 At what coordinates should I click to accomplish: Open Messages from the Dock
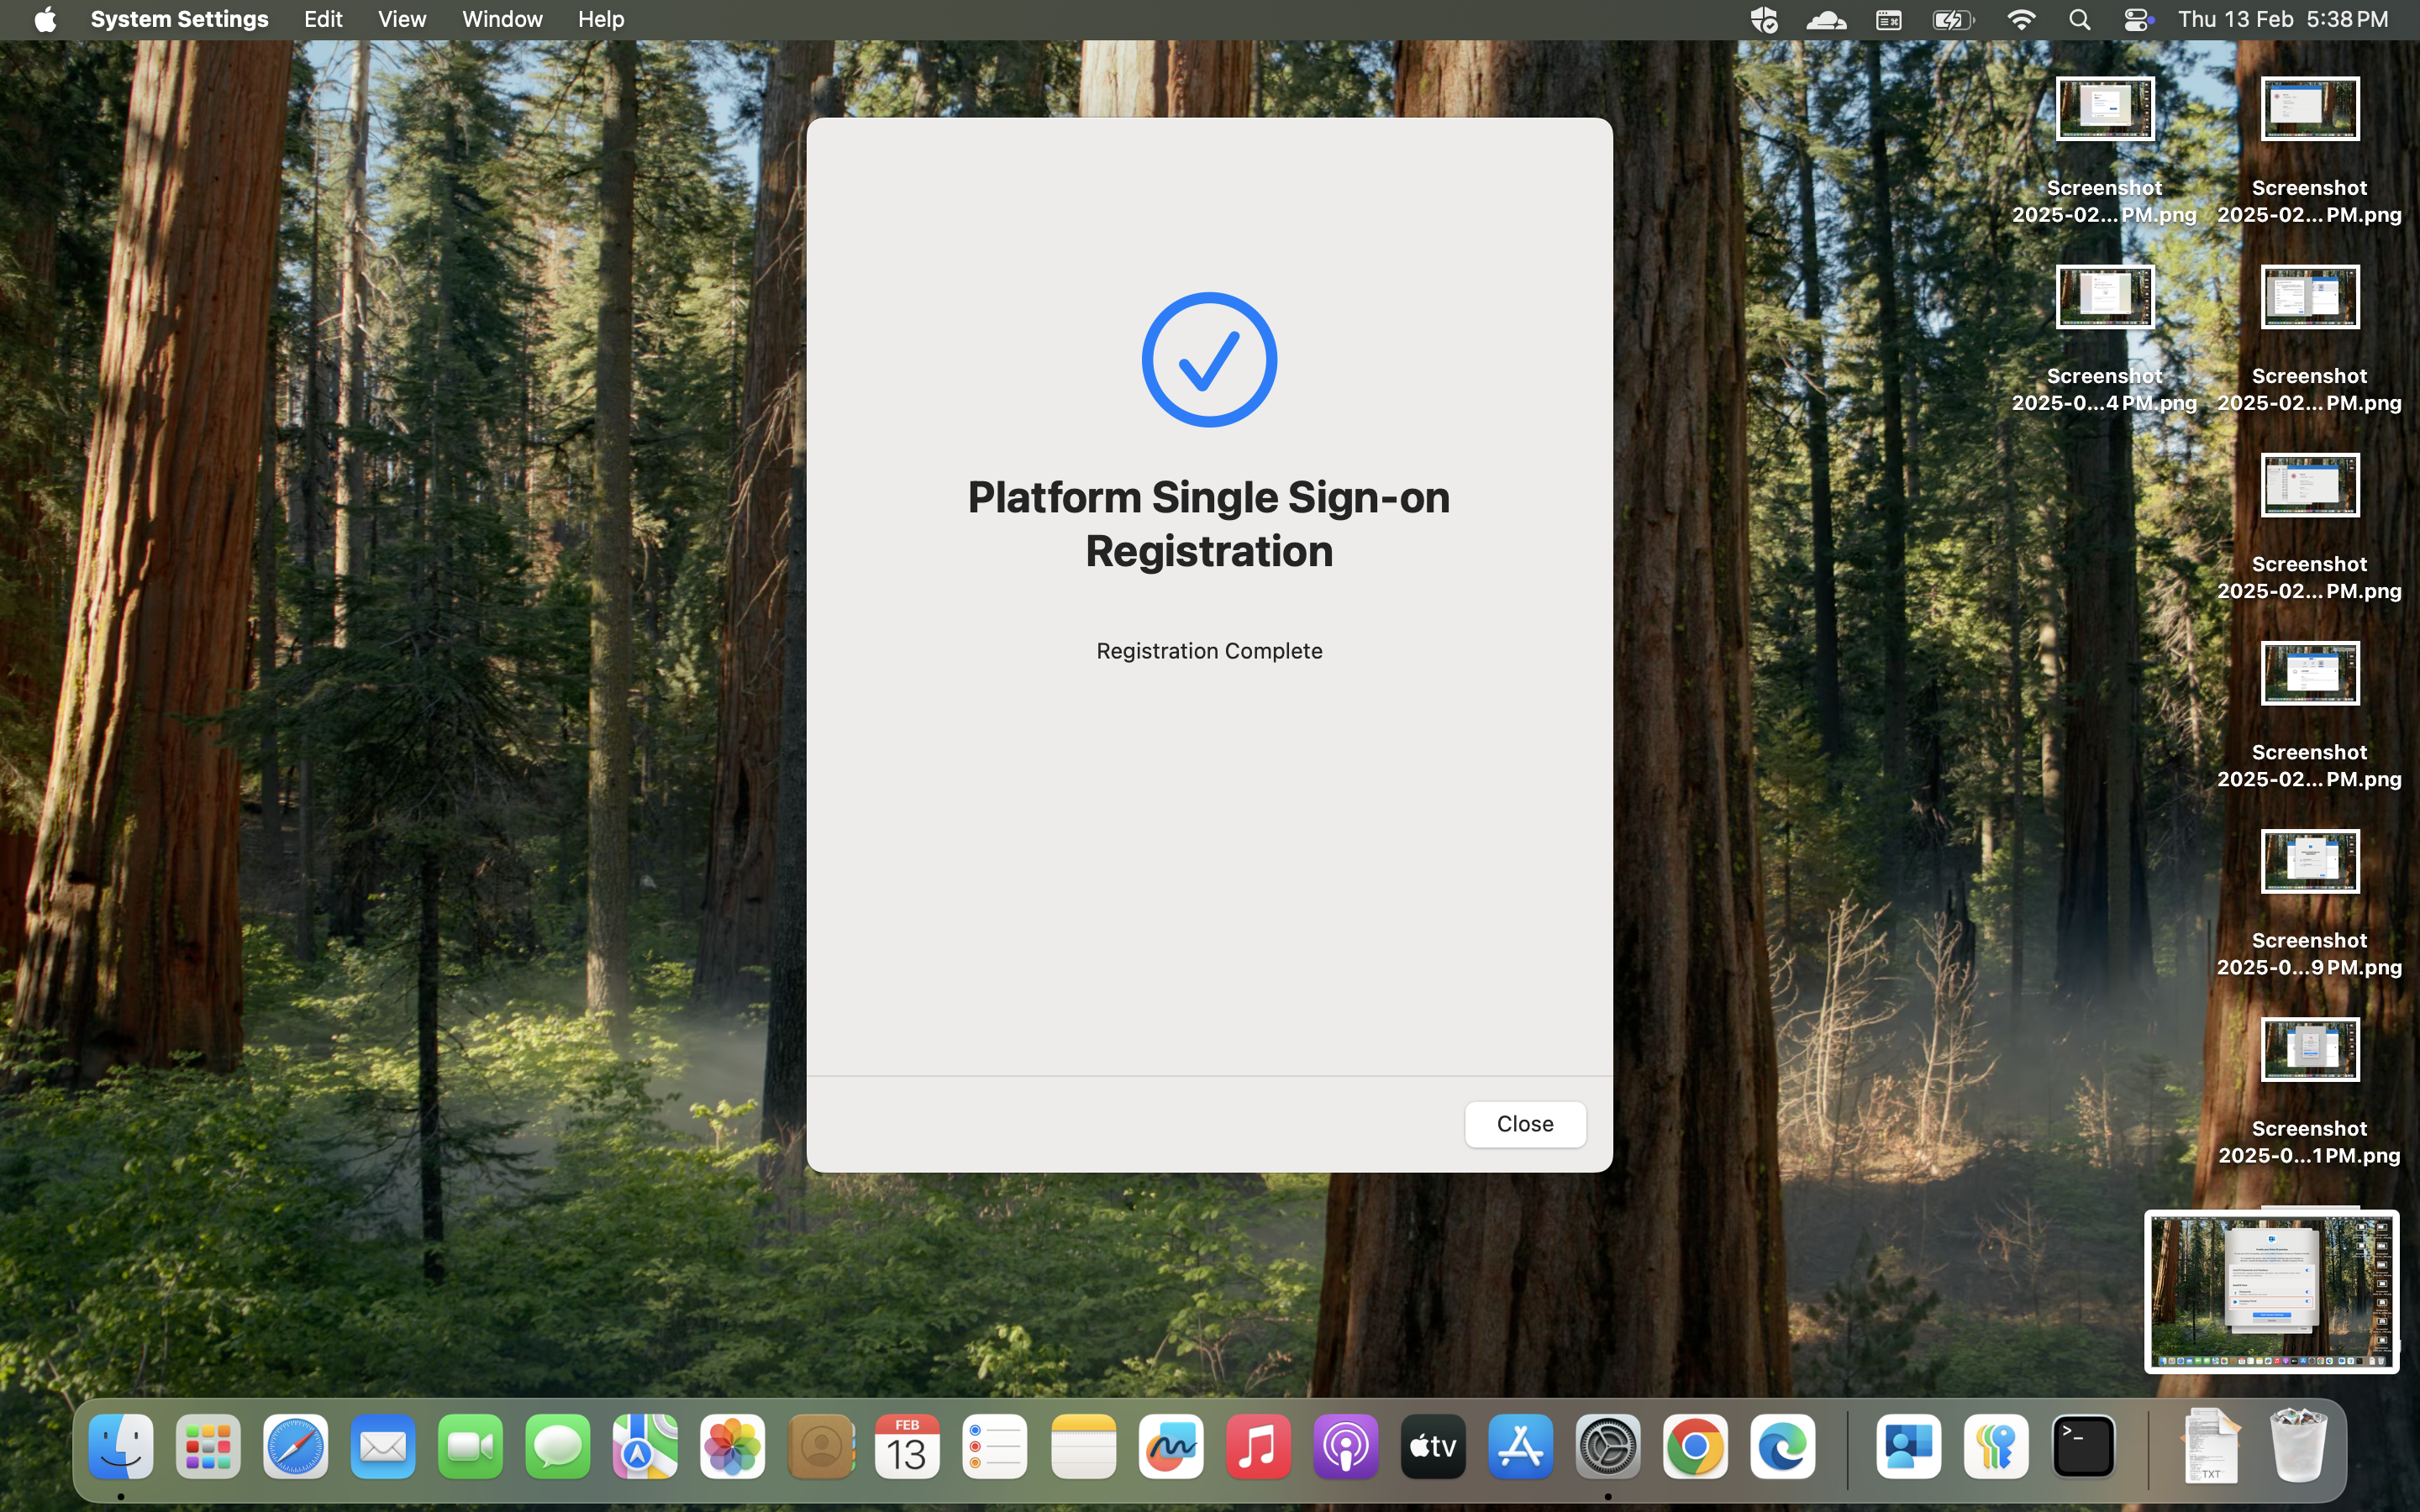pyautogui.click(x=558, y=1446)
